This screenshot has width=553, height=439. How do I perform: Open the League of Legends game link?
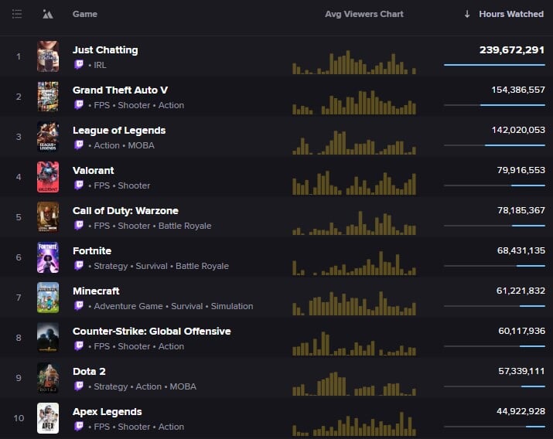click(119, 131)
